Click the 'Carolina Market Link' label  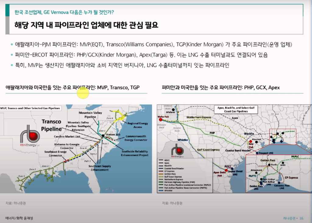[x=67, y=136]
